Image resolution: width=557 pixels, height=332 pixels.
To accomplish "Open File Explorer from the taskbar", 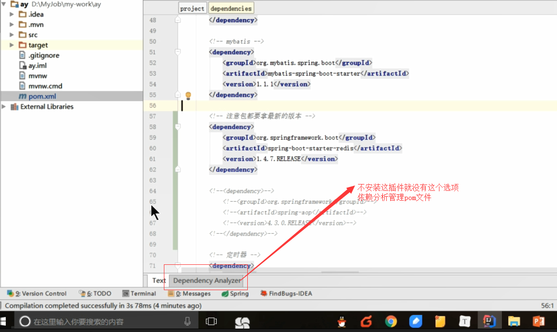I will click(x=514, y=322).
